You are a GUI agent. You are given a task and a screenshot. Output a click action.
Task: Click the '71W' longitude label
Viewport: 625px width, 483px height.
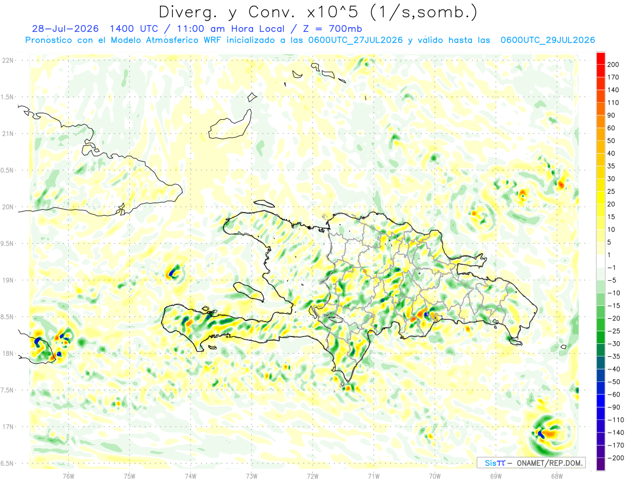coord(373,475)
